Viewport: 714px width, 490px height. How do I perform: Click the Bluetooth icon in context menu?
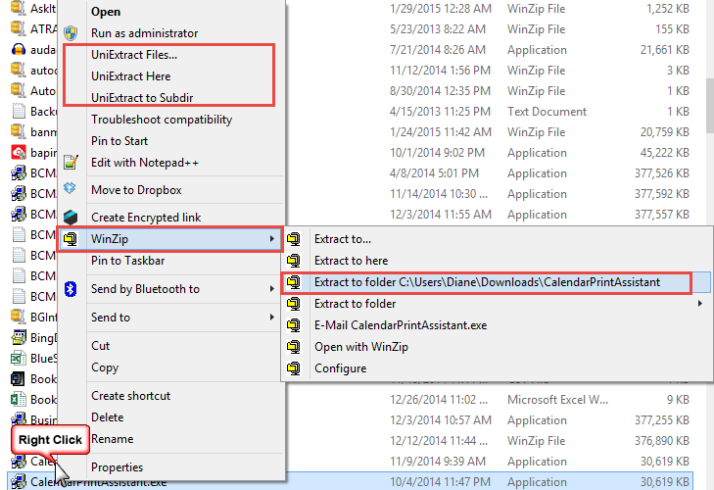point(70,288)
